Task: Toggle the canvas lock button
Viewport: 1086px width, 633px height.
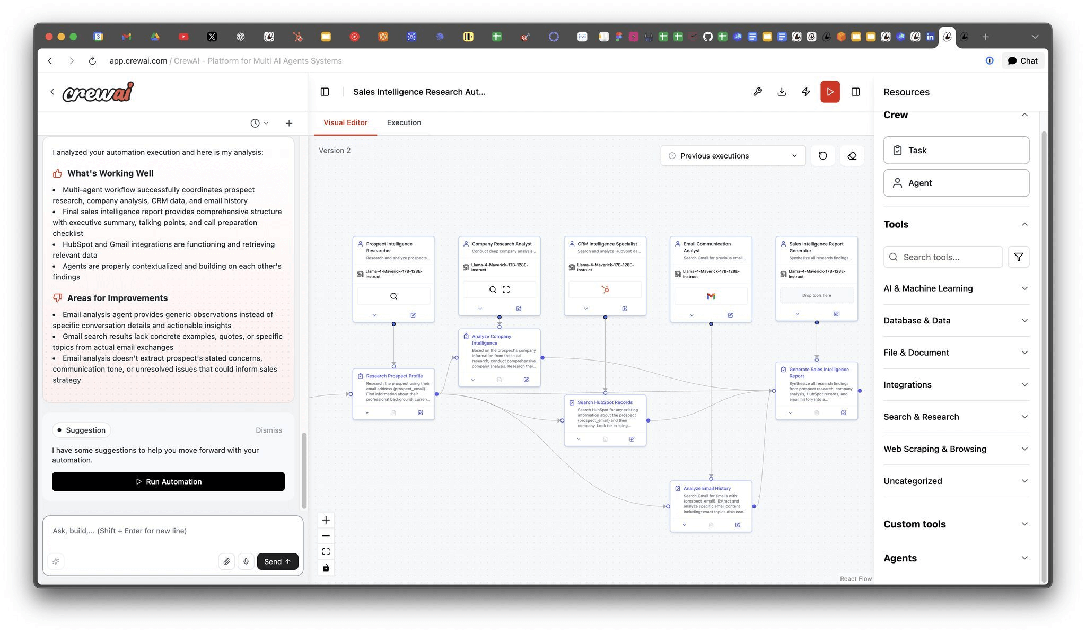Action: 326,568
